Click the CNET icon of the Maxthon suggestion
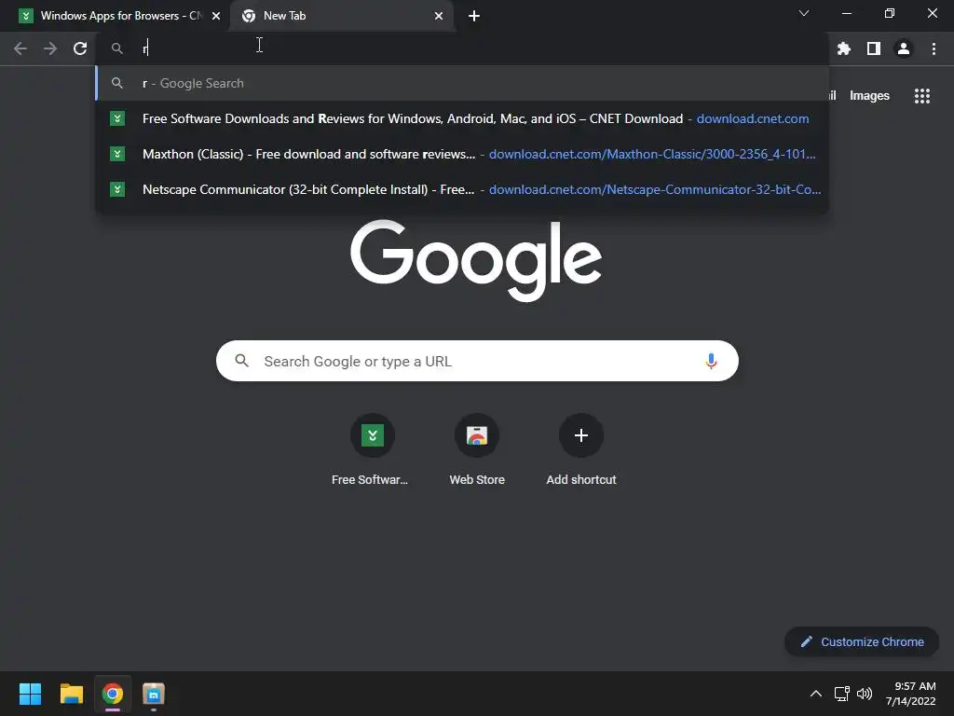This screenshot has width=954, height=716. [x=117, y=154]
